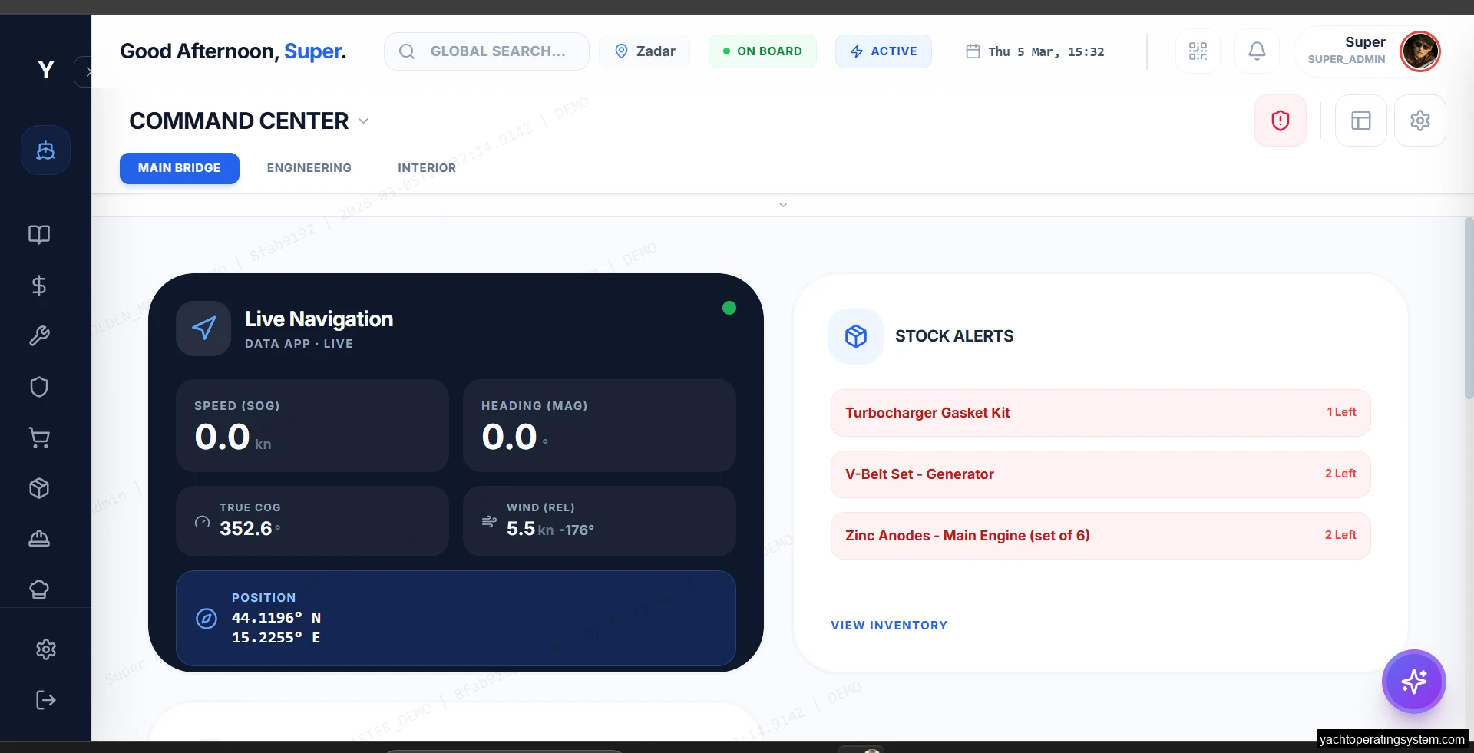Screen dimensions: 1474x753
Task: Switch to the Interior tab
Action: click(426, 168)
